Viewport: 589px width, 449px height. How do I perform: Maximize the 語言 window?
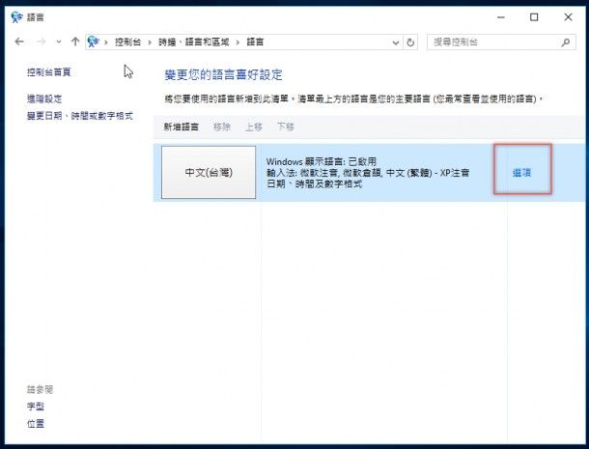coord(534,17)
